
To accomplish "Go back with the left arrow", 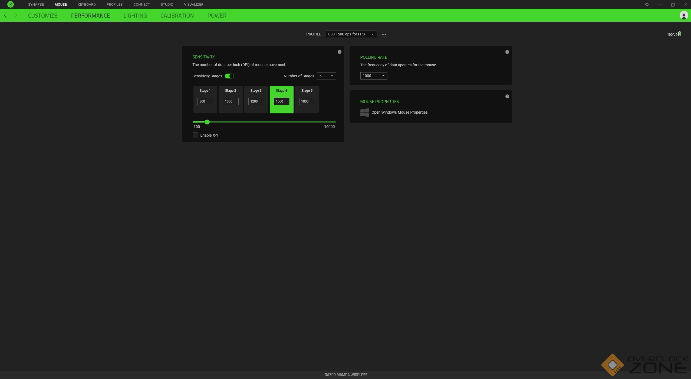I will (5, 15).
